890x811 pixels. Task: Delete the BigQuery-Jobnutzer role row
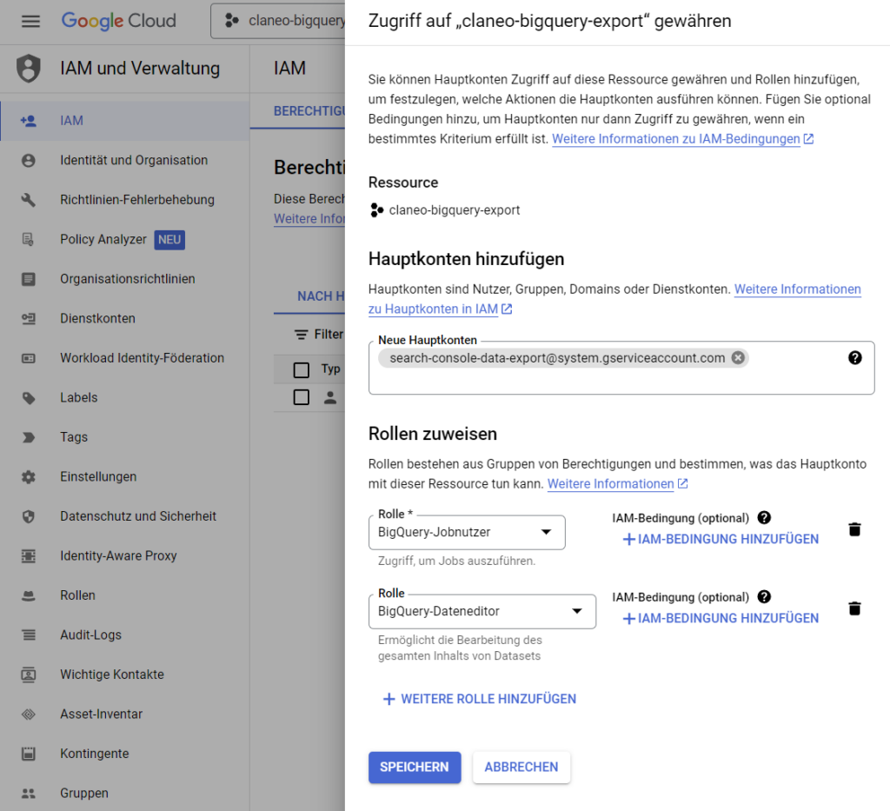click(855, 529)
